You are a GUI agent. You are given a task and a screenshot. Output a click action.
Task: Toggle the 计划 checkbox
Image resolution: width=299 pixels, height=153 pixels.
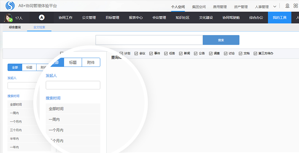click(121, 54)
